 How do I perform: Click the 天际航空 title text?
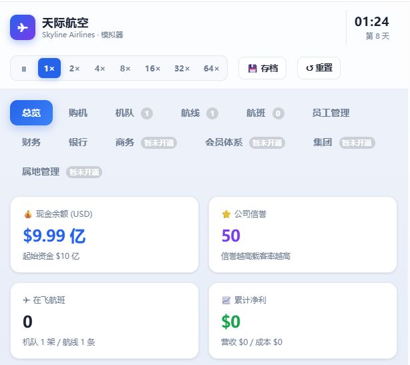(x=65, y=23)
